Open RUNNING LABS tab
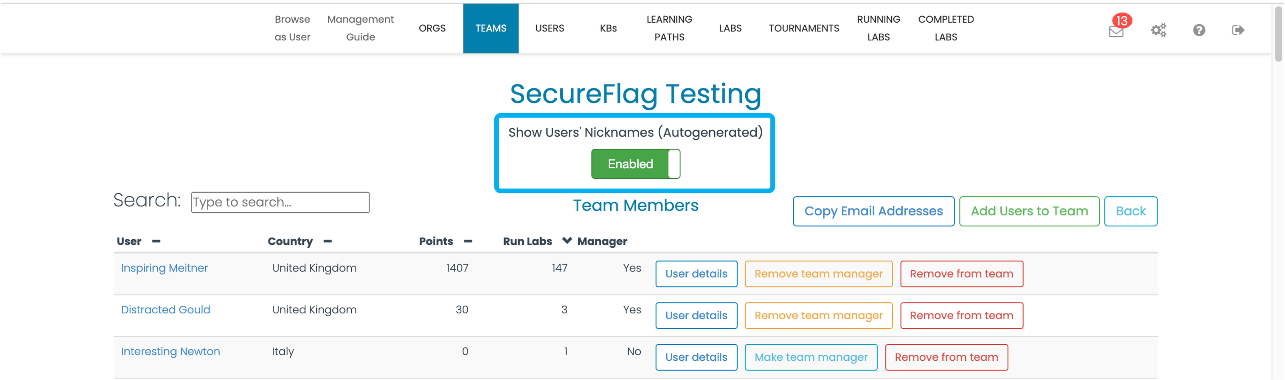 [879, 28]
